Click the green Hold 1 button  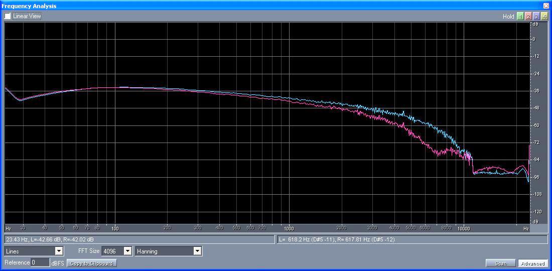click(x=520, y=16)
